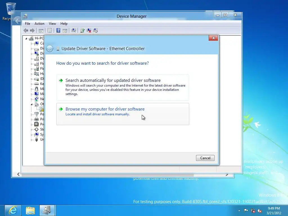
Task: Expand the Network adapters tree node
Action: click(x=31, y=99)
